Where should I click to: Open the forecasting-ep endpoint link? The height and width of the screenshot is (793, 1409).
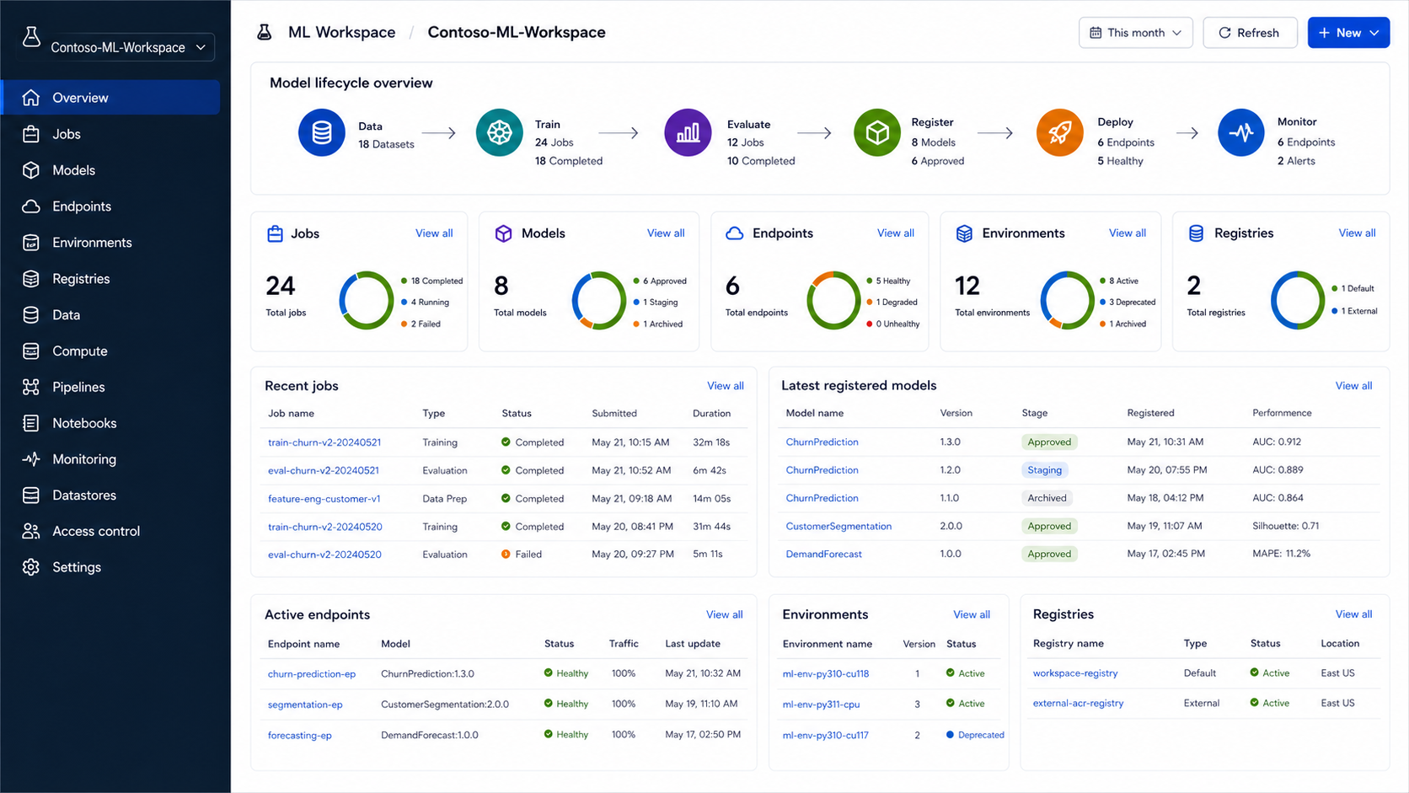click(x=300, y=736)
